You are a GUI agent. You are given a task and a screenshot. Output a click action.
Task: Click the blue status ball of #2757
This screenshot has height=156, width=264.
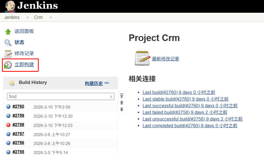(x=8, y=134)
